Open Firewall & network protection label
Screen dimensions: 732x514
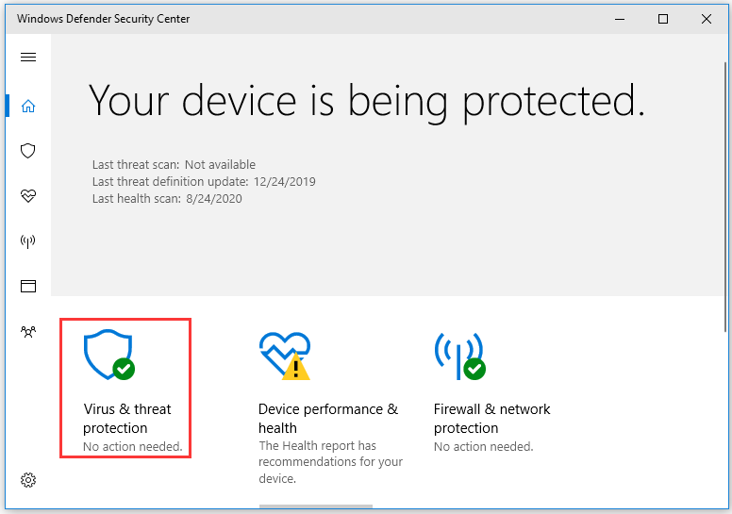click(x=492, y=419)
